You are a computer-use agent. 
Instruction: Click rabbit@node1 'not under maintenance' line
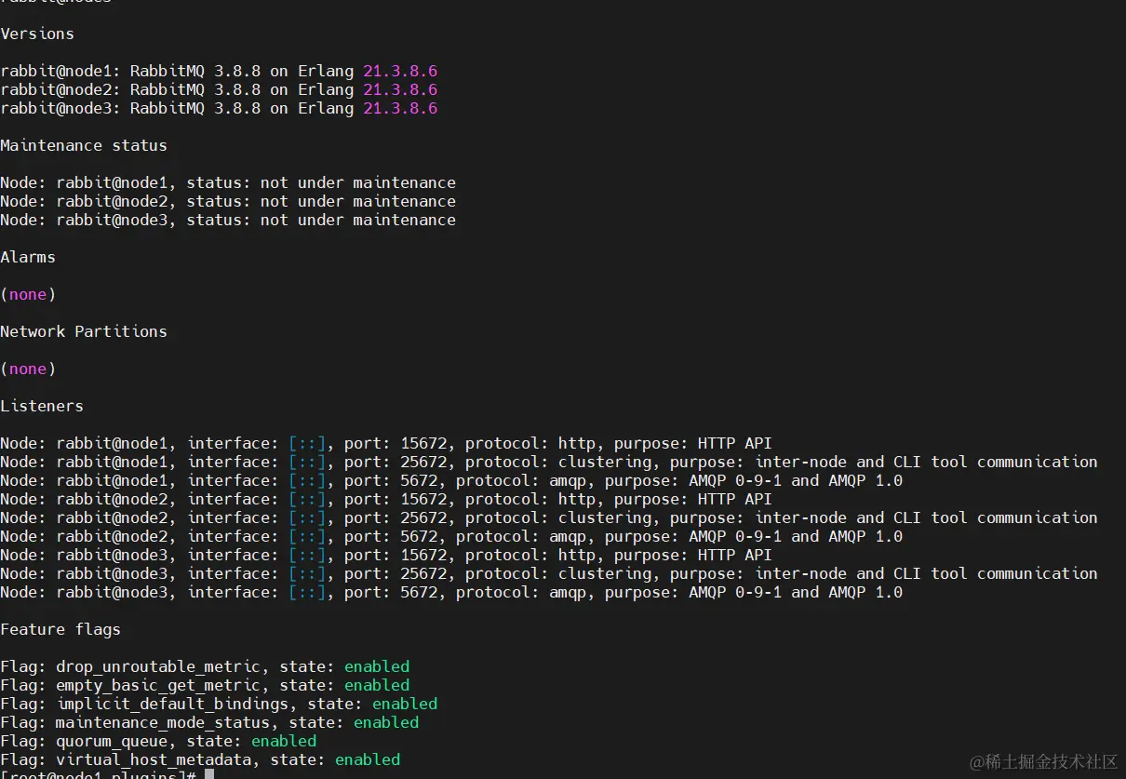tap(228, 182)
